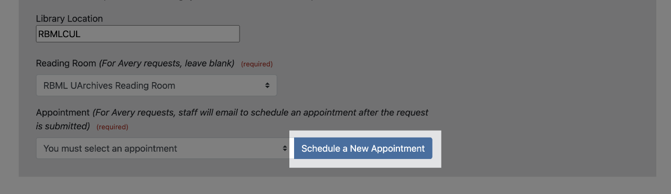
Task: Click the Appointment dropdown arrows icon
Action: [285, 149]
